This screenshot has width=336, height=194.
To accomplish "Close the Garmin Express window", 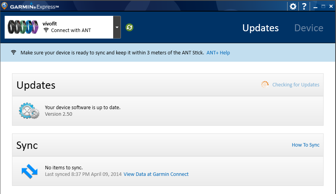I will pos(331,7).
